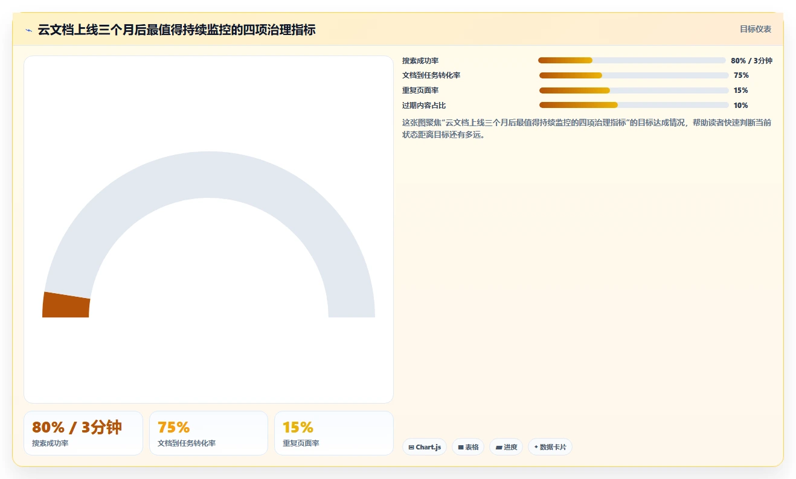Click the 80% / 3分钟 value beside progress bar
Image resolution: width=796 pixels, height=479 pixels.
pos(751,60)
